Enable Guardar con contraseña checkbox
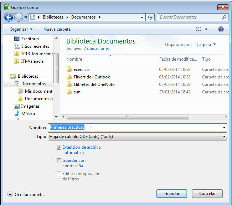The width and height of the screenshot is (232, 205). (x=59, y=160)
